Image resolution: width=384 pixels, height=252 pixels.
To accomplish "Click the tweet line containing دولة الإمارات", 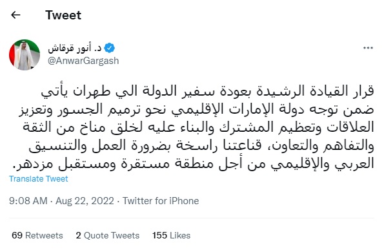I will click(196, 109).
